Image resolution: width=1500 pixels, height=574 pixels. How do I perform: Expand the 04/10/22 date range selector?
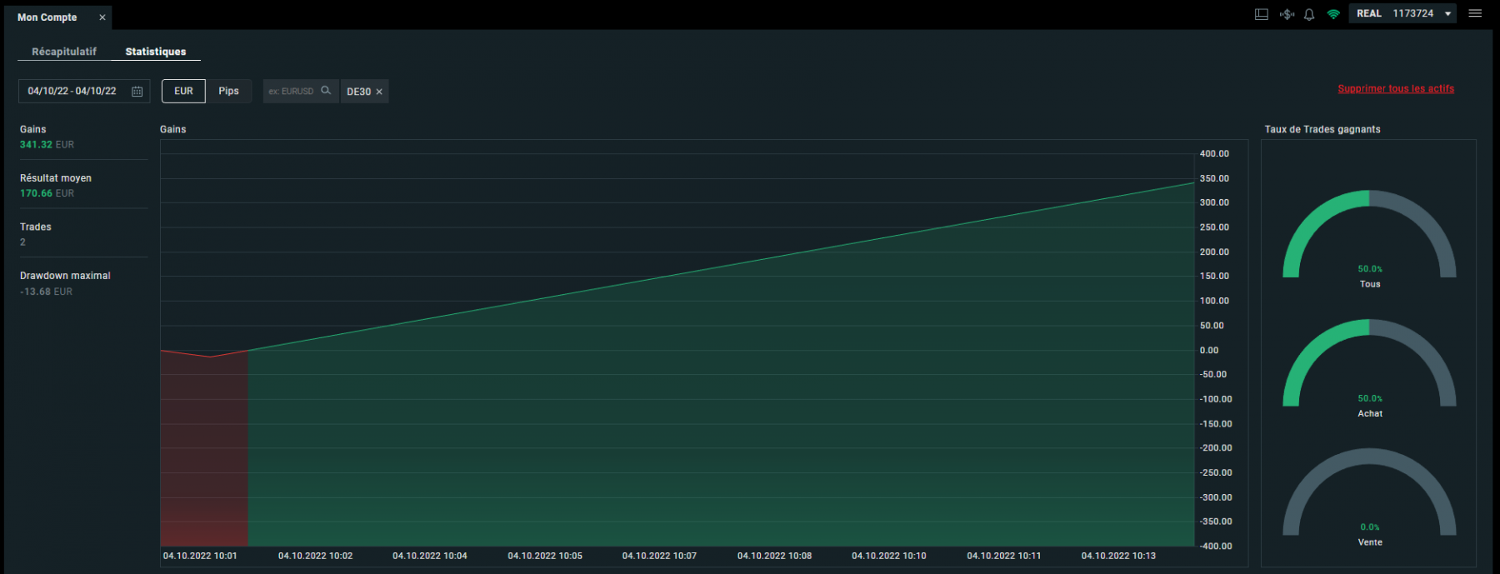84,91
